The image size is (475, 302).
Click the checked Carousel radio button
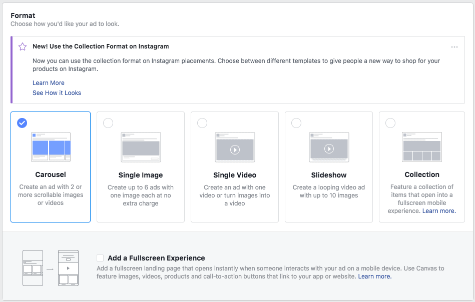point(22,123)
